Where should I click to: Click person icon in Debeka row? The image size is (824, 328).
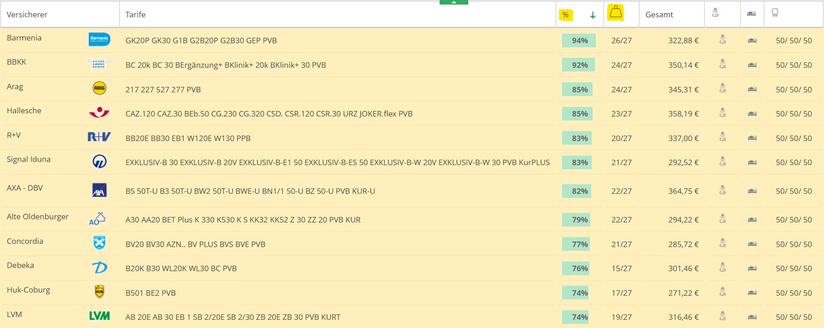coord(722,267)
